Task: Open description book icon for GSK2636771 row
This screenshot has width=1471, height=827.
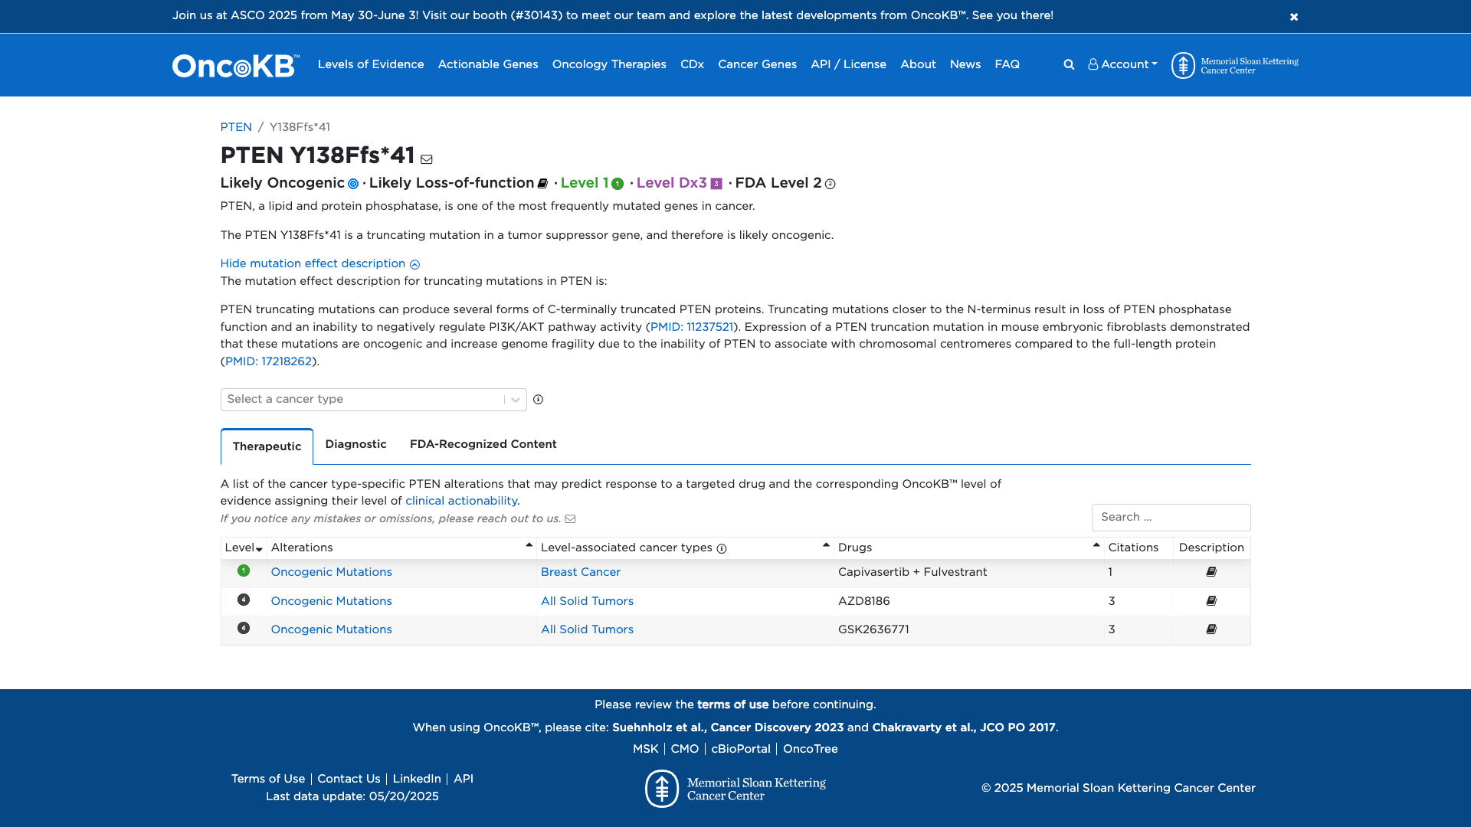Action: tap(1211, 629)
